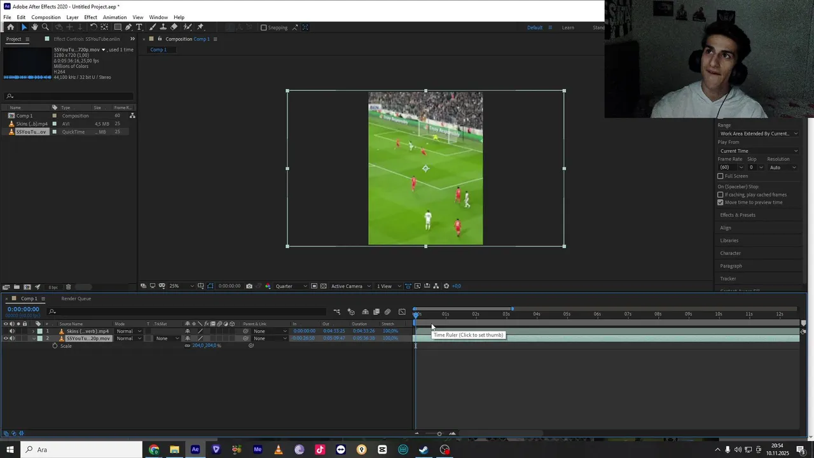Image resolution: width=814 pixels, height=458 pixels.
Task: Open the File menu
Action: tap(7, 17)
